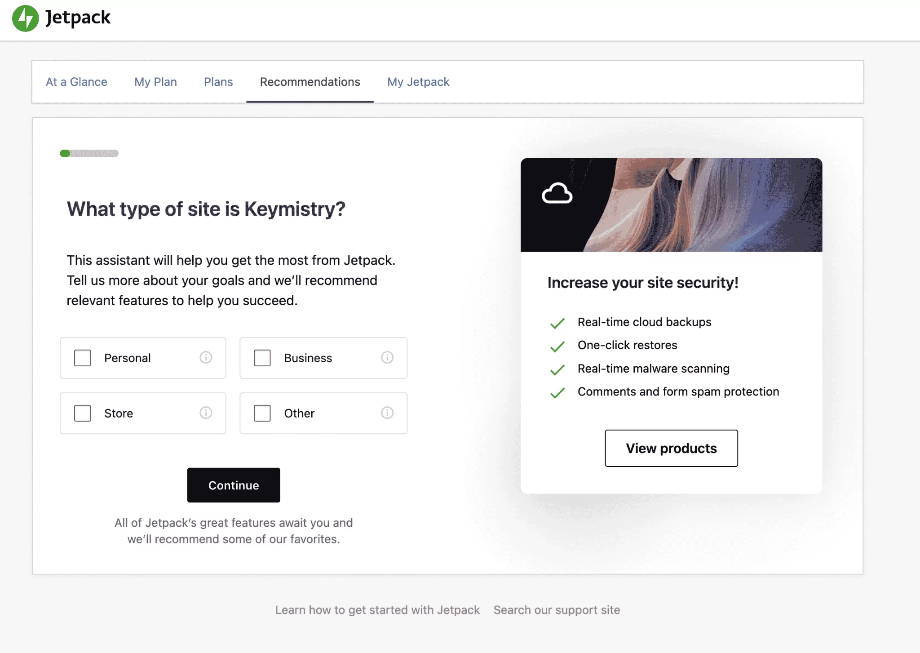Switch to the My Plan tab
The image size is (920, 653).
(x=155, y=82)
